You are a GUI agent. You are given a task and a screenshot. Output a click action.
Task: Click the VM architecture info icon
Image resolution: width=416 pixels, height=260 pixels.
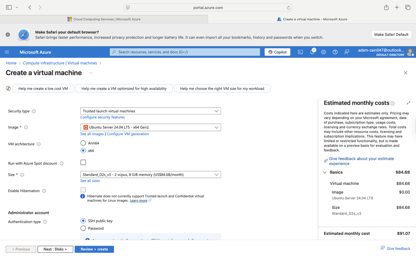coord(39,144)
